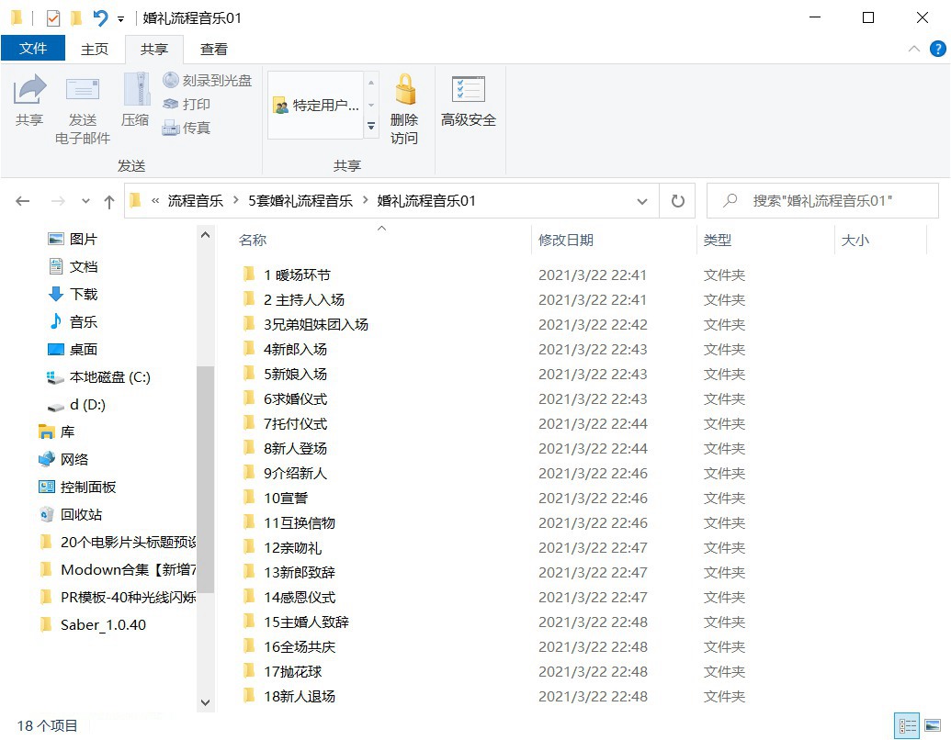
Task: Open Libraries (库) in navigation pane
Action: click(x=56, y=432)
